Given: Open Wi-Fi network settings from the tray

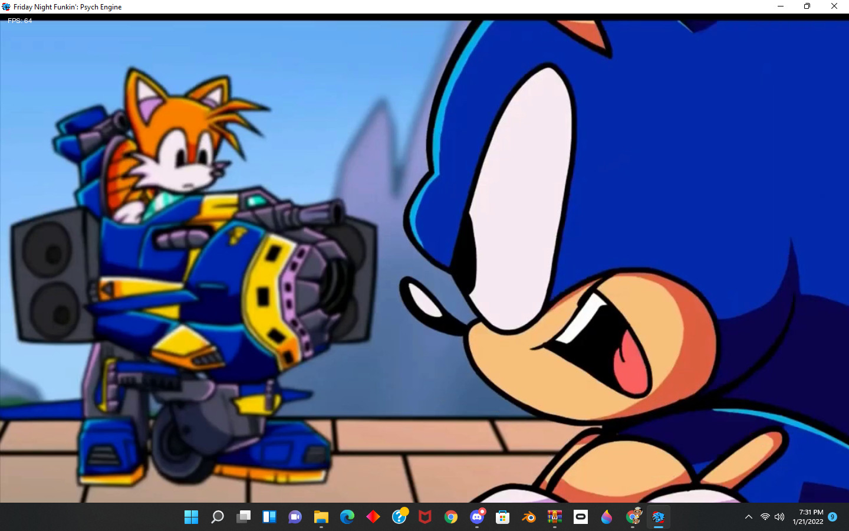Looking at the screenshot, I should (x=765, y=517).
